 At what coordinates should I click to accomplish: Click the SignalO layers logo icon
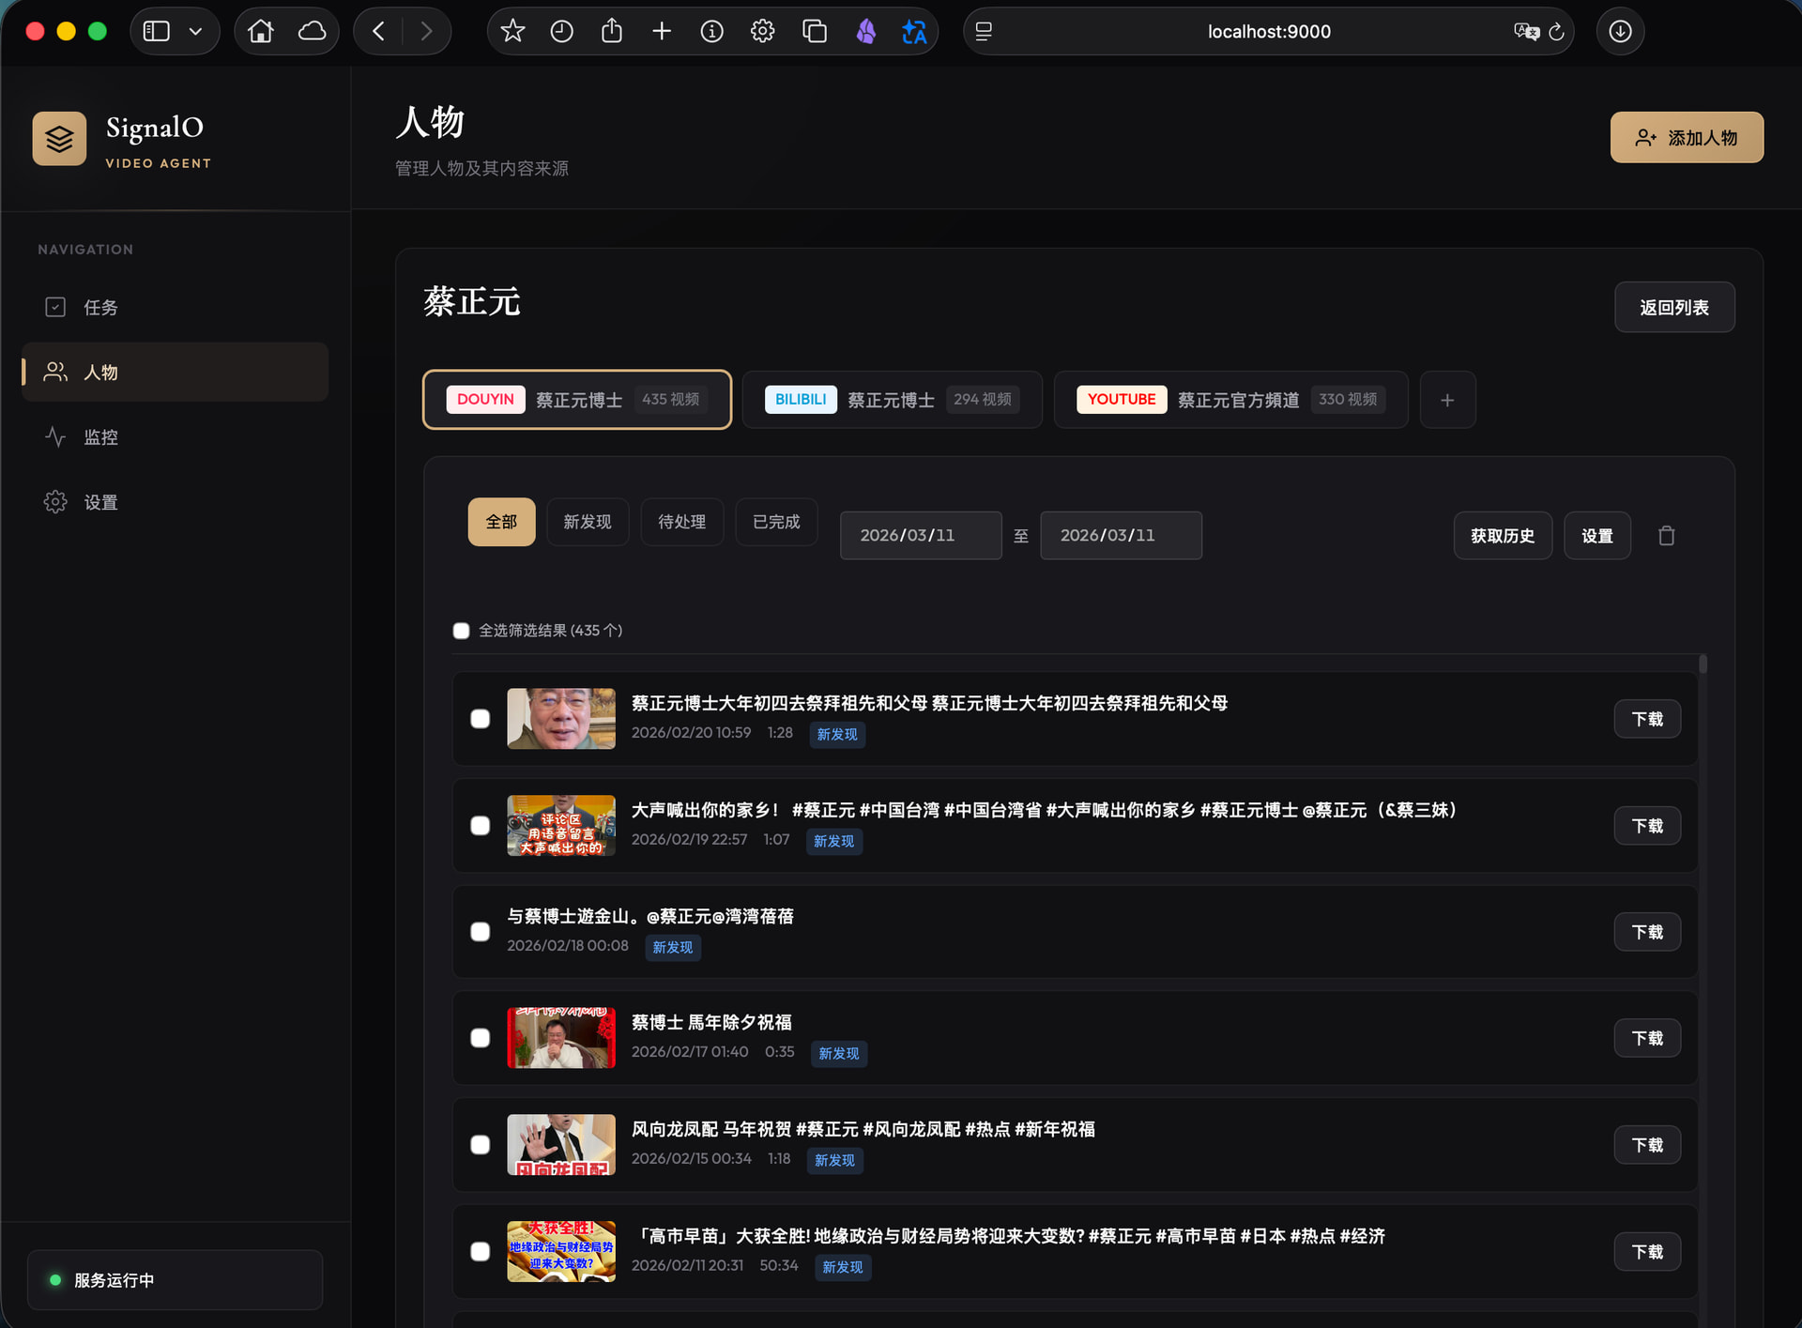pyautogui.click(x=59, y=139)
